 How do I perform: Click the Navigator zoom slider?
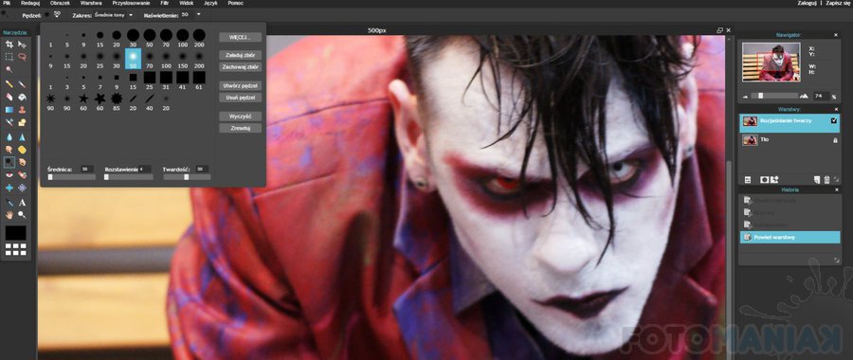775,96
